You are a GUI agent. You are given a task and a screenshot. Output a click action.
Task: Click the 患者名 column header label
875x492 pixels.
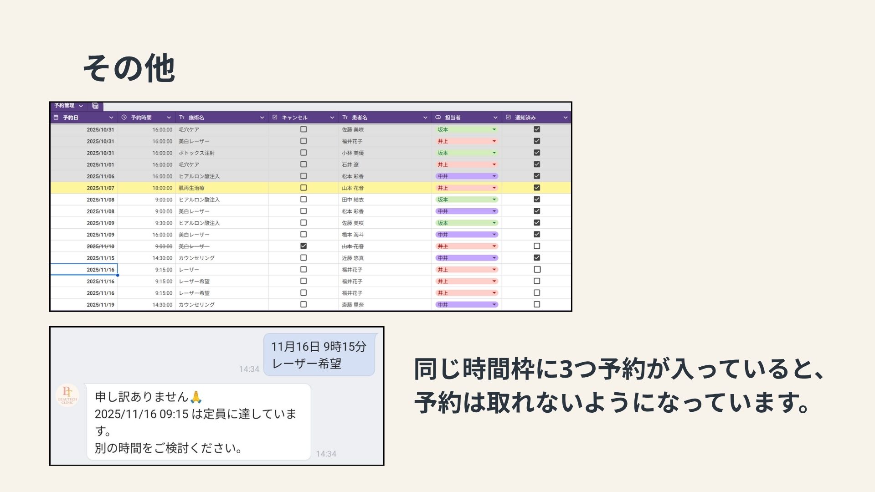(360, 118)
